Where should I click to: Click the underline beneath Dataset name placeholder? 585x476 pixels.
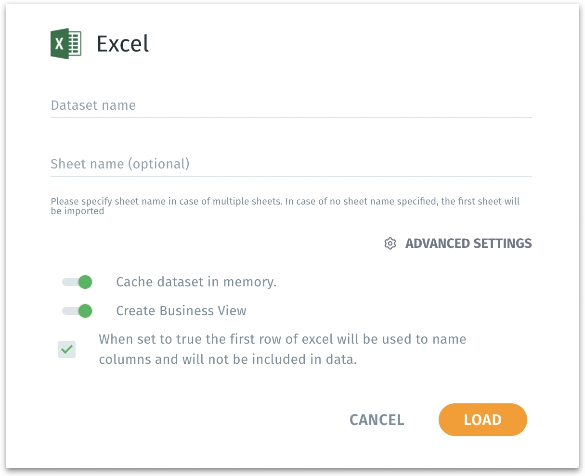point(291,117)
